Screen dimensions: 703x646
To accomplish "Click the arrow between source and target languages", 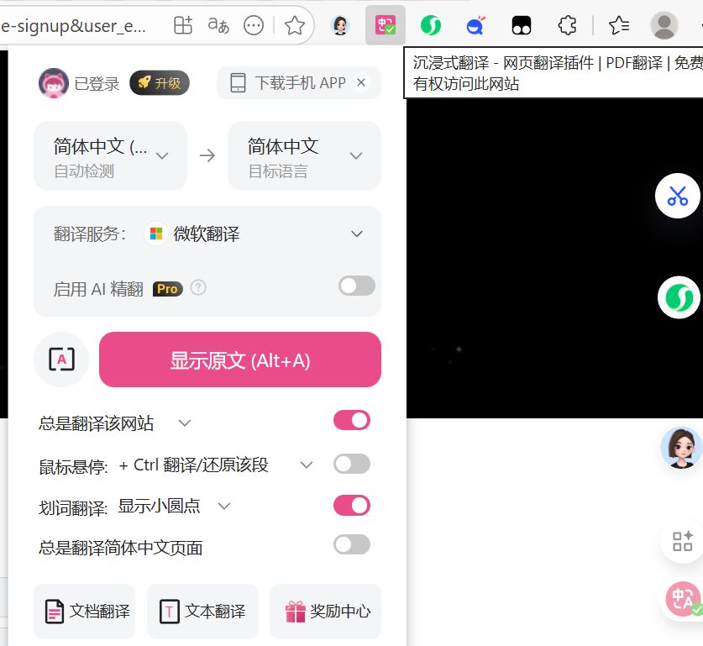I will pos(207,155).
